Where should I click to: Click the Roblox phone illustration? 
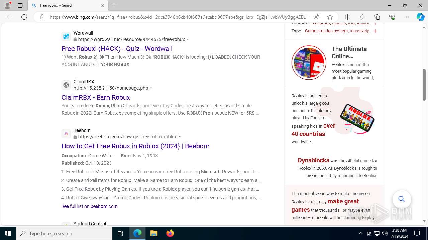[x=357, y=118]
